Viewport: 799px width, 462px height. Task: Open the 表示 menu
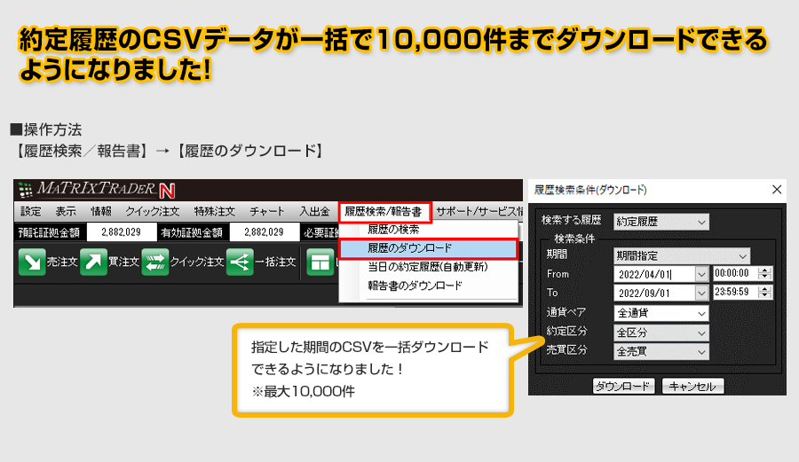pos(65,212)
